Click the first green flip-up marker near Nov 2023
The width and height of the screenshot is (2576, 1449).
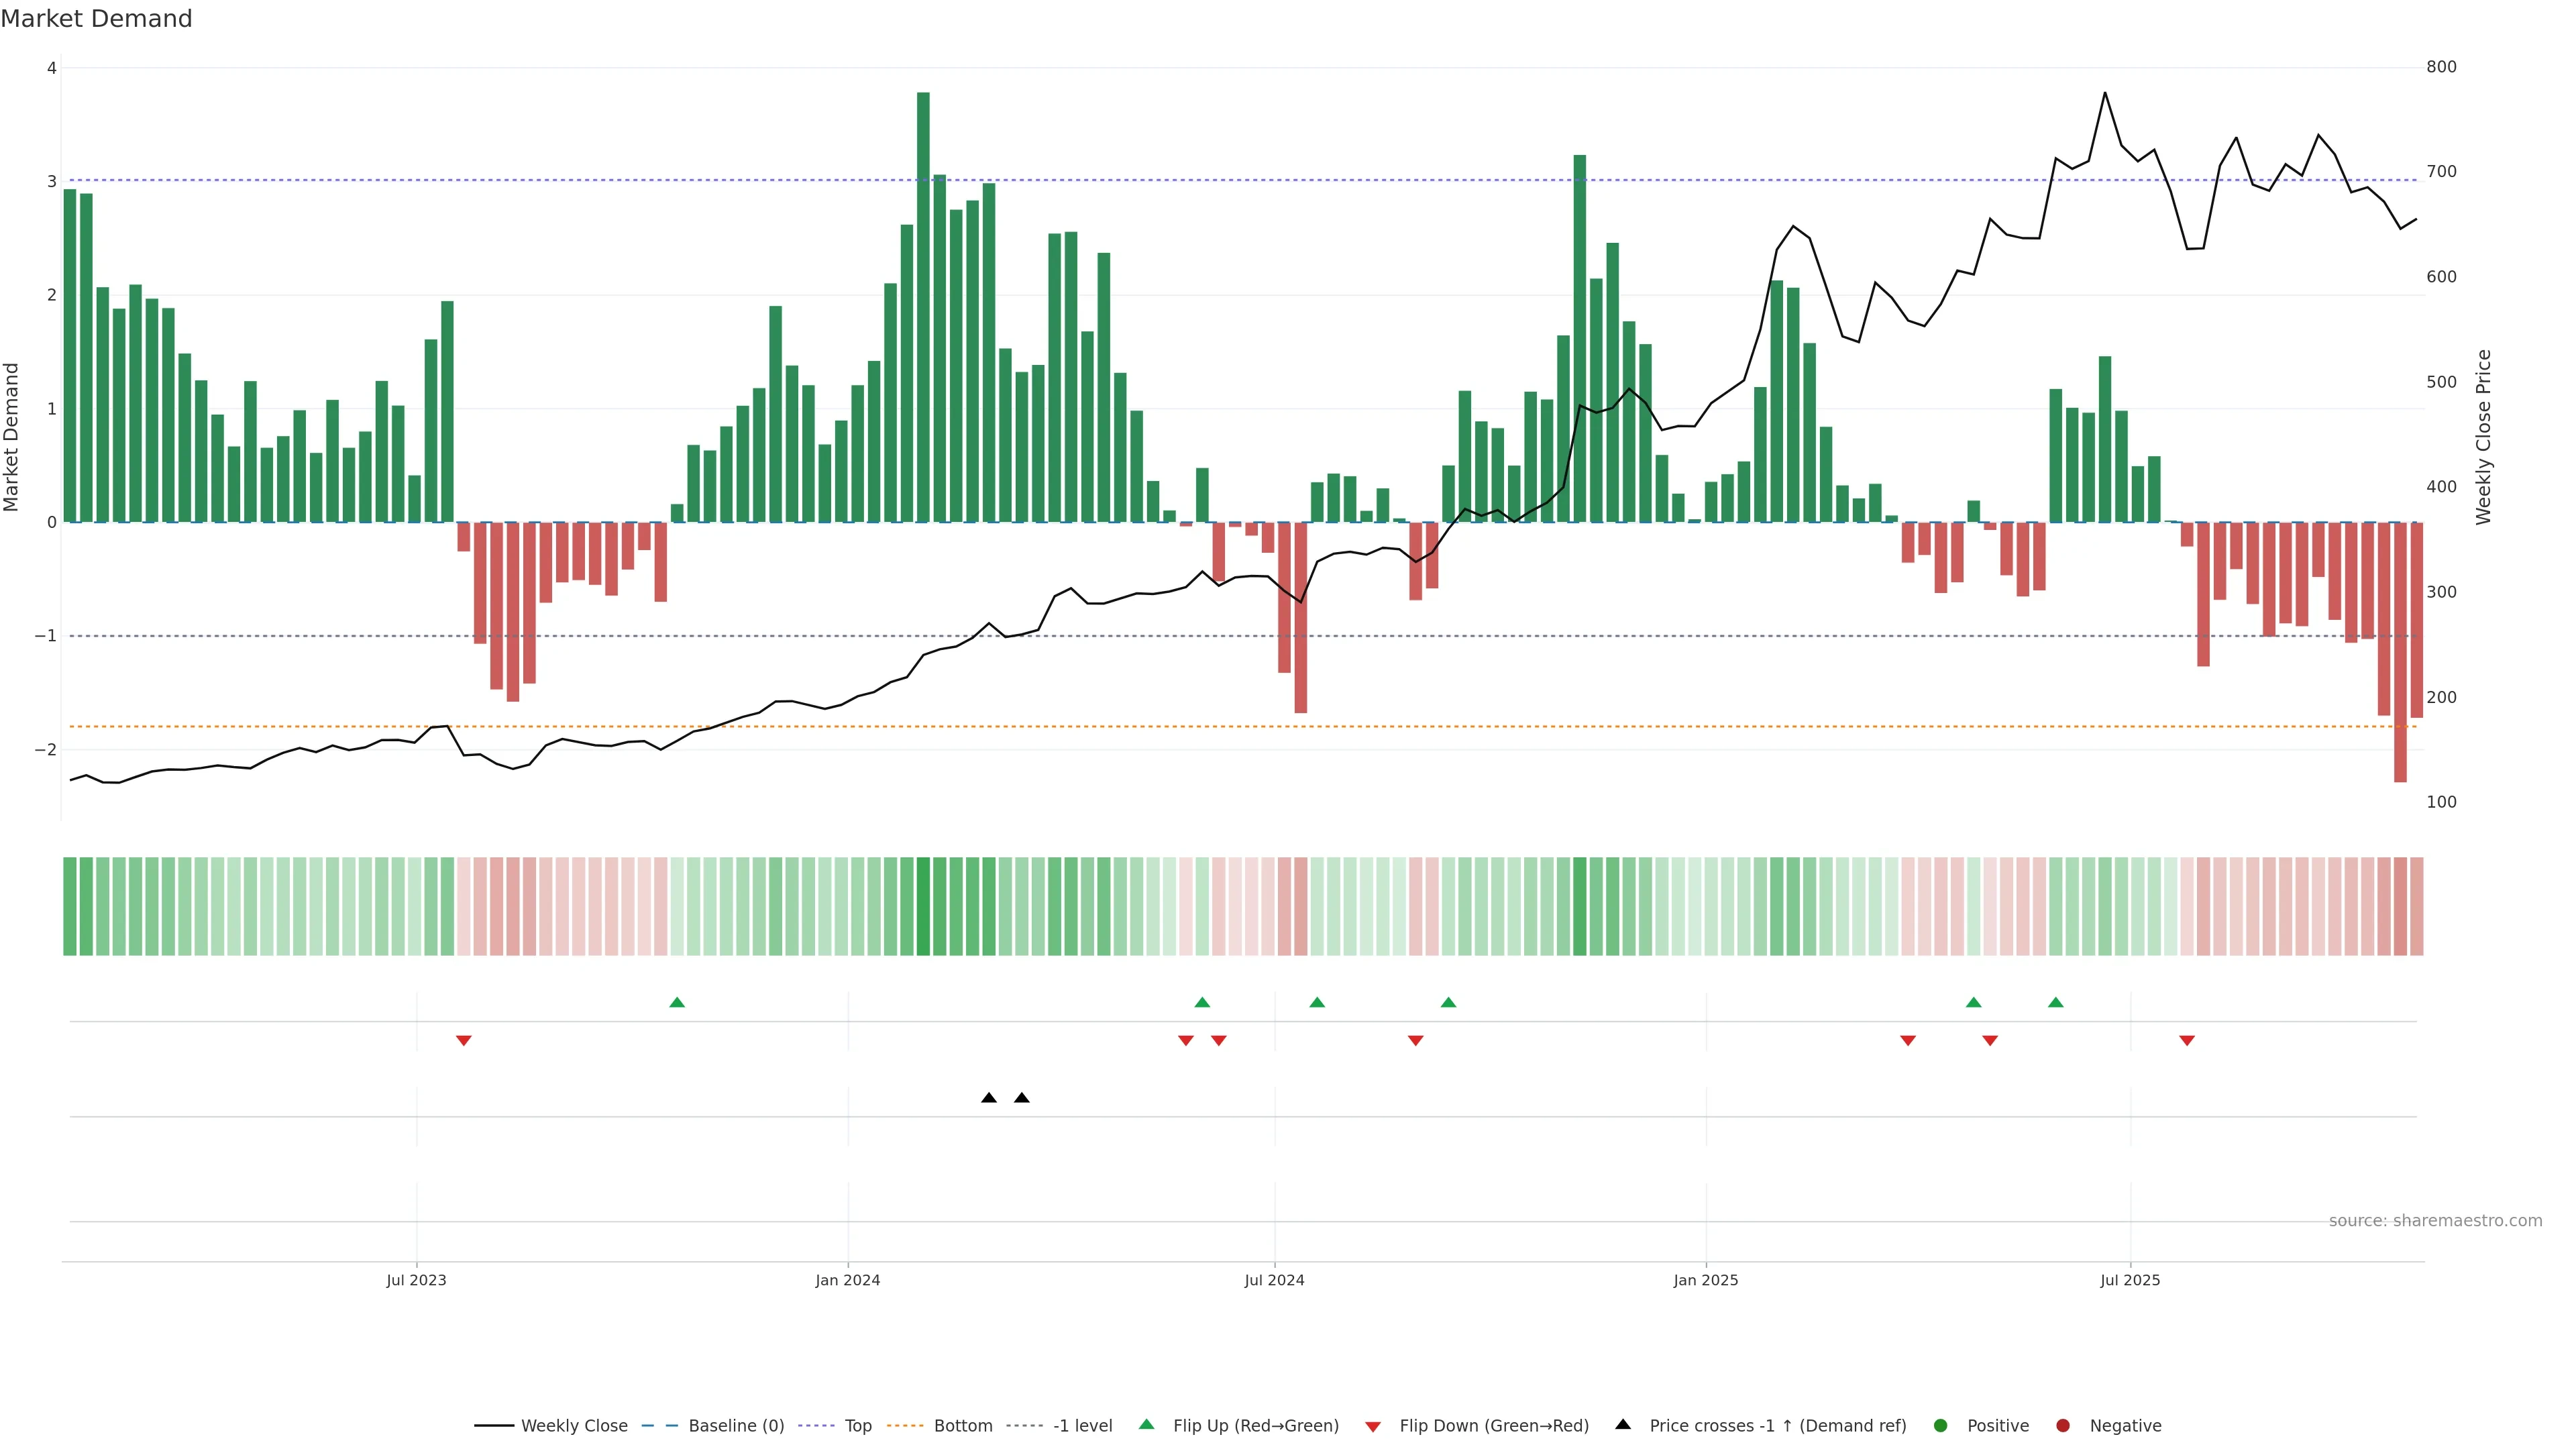[x=677, y=1002]
